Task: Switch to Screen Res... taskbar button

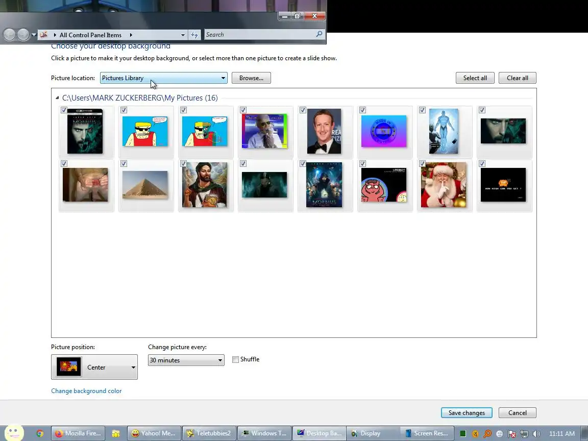Action: click(427, 433)
